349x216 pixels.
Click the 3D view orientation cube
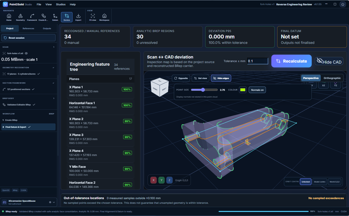coord(160,87)
